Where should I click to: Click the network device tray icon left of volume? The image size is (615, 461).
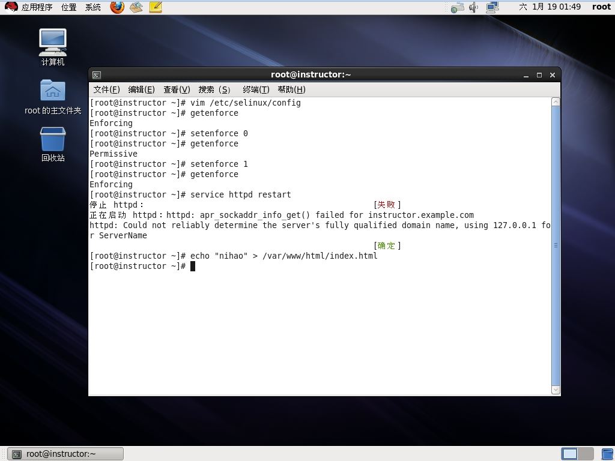pyautogui.click(x=457, y=7)
